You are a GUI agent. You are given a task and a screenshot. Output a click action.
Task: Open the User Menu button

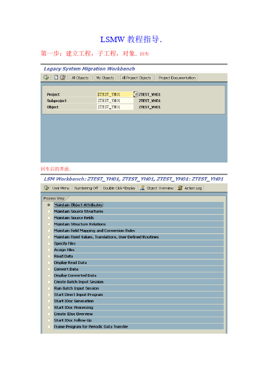pos(61,188)
